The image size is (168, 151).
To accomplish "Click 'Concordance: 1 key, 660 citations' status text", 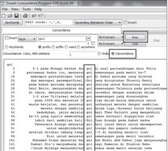I will [26, 54].
